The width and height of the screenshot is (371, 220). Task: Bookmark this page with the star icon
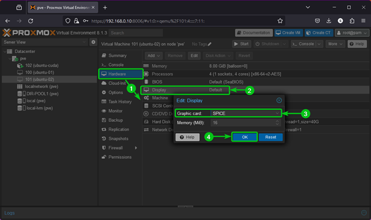pyautogui.click(x=280, y=21)
